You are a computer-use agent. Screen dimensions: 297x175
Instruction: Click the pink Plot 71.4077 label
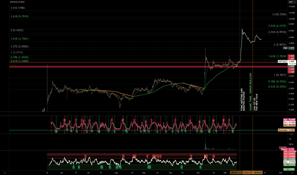click(289, 120)
